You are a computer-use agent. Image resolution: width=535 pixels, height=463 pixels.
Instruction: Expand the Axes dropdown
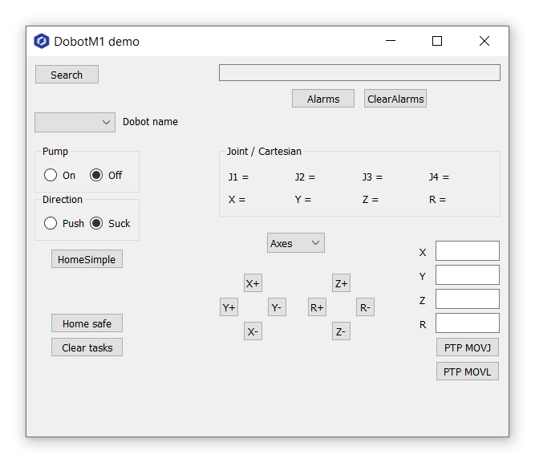click(x=296, y=243)
